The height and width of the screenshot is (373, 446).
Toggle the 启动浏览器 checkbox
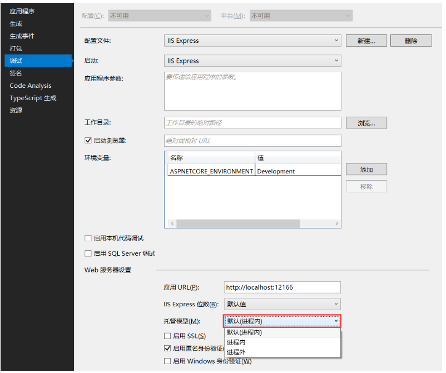coord(88,141)
